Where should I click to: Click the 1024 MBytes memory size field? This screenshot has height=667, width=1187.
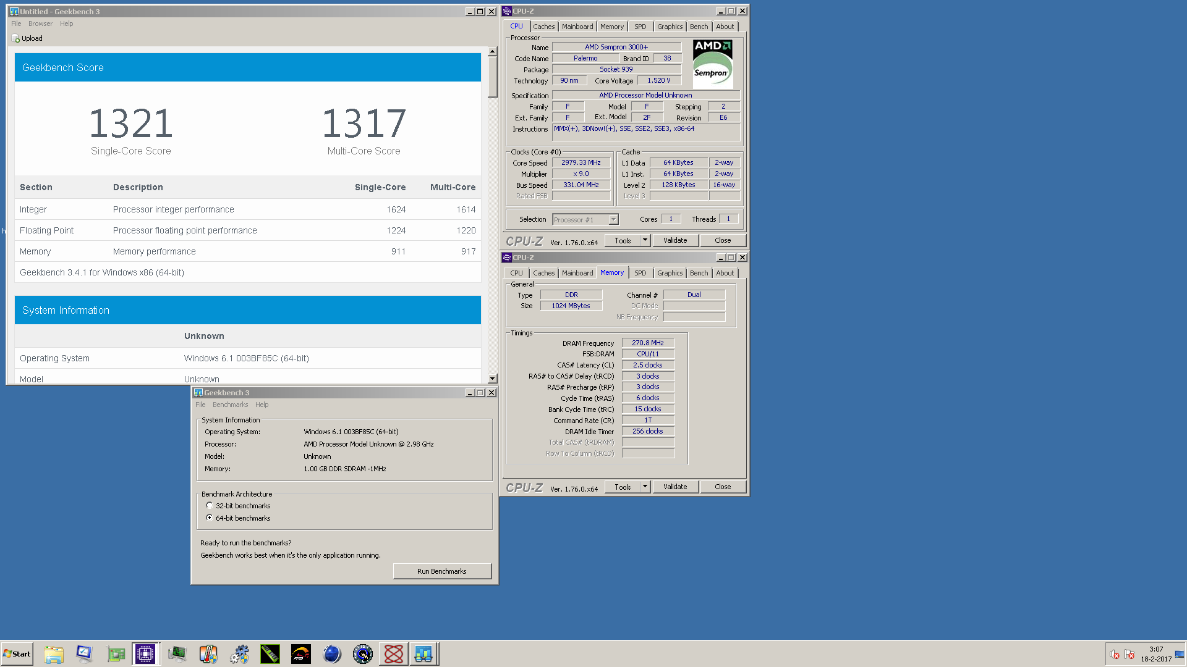pyautogui.click(x=571, y=306)
